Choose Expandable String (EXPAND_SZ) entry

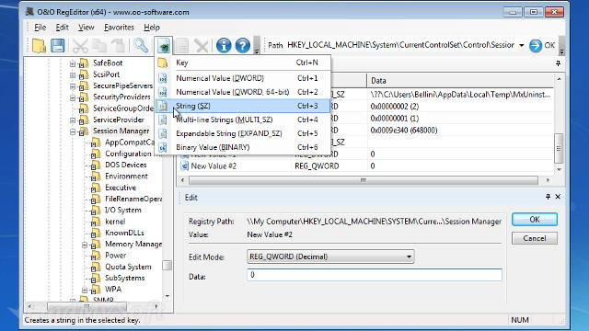[x=243, y=133]
